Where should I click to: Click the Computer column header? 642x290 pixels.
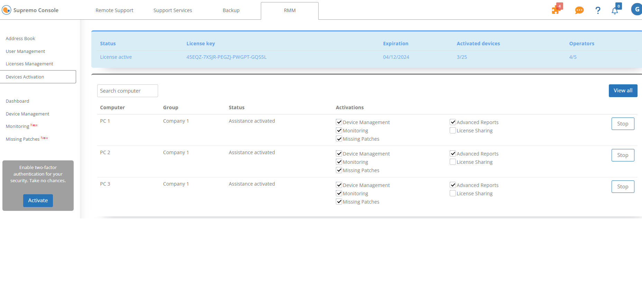click(x=112, y=107)
